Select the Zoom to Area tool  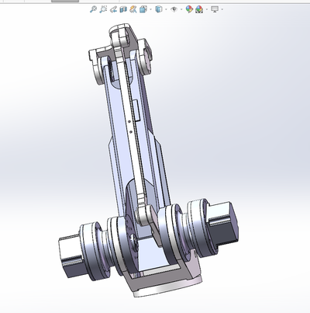[x=103, y=9]
